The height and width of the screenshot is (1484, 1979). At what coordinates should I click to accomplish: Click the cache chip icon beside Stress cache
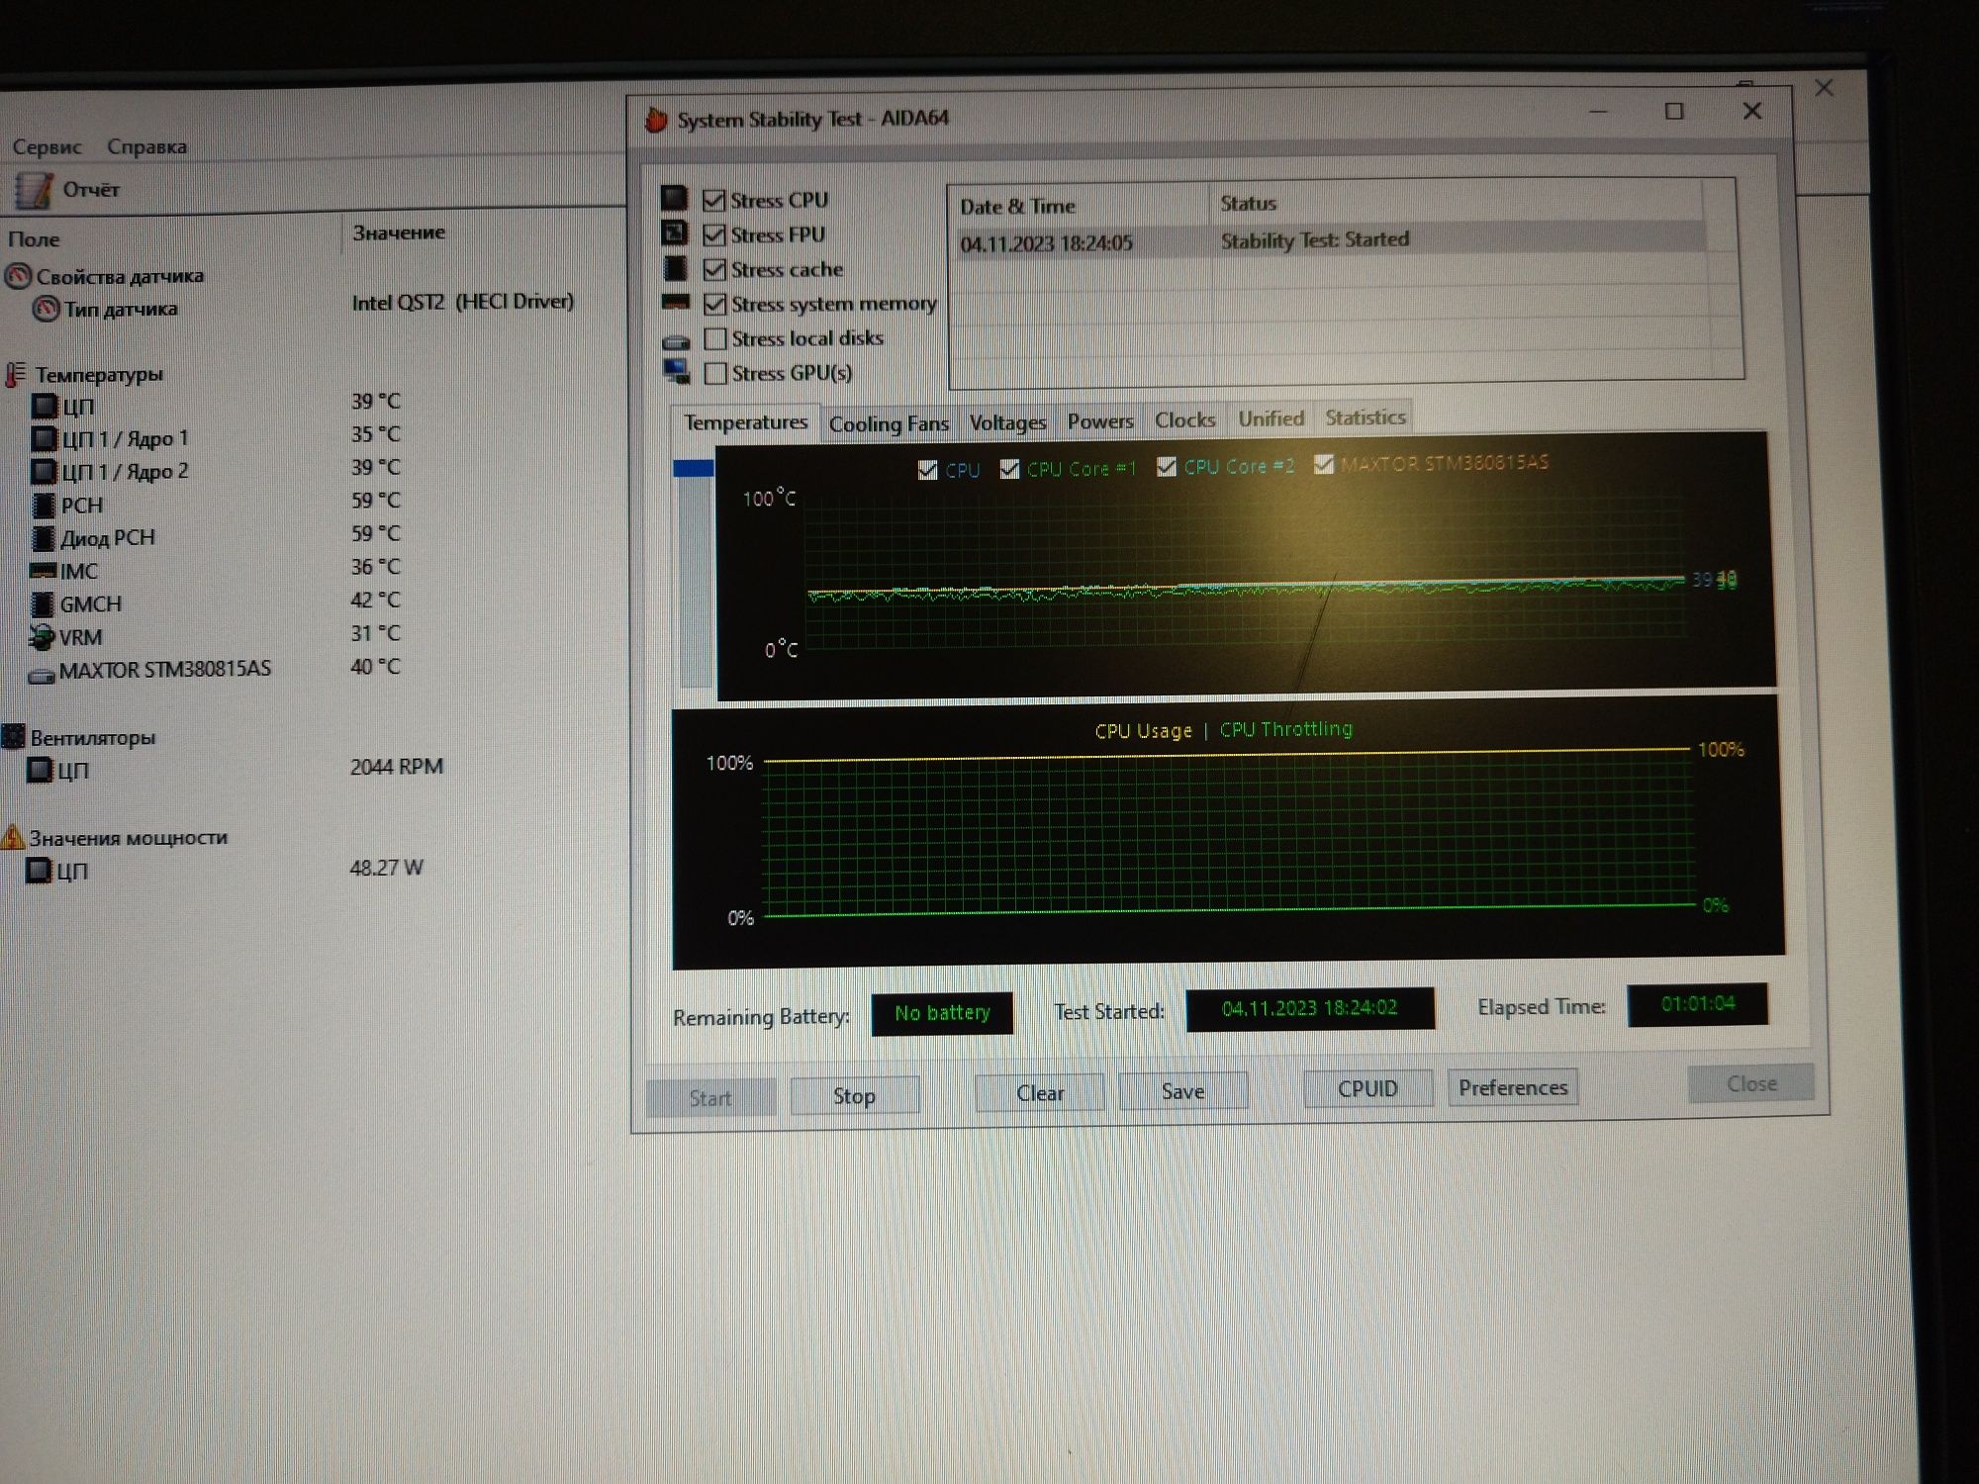[x=675, y=268]
